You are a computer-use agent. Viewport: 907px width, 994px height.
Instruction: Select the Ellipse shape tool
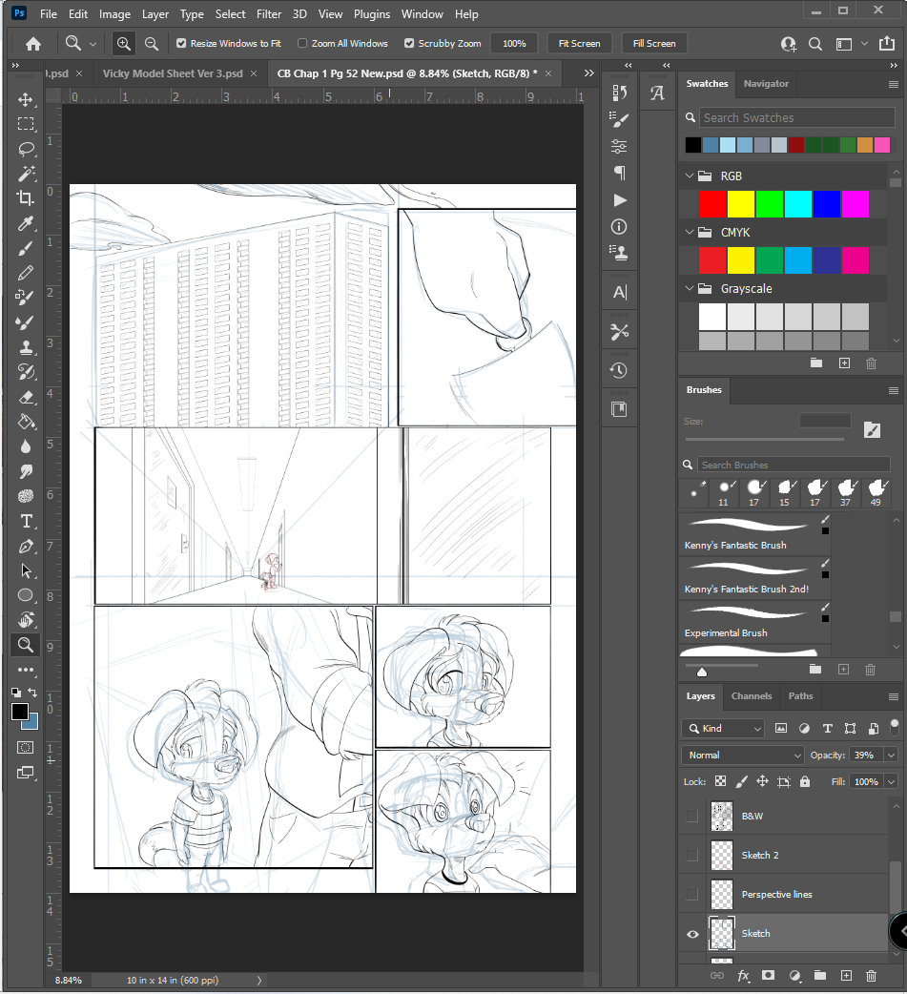(26, 595)
